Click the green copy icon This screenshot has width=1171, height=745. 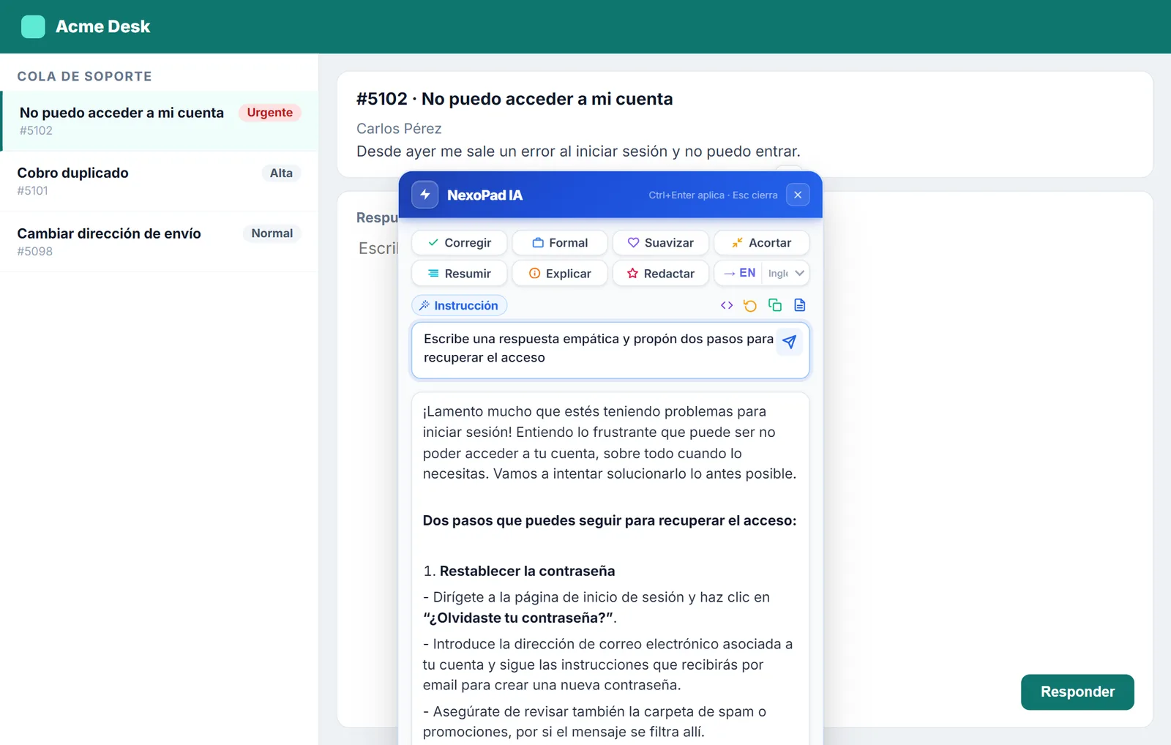(775, 305)
